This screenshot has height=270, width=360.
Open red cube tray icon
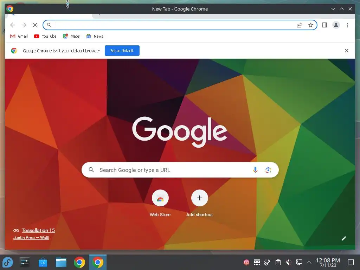246,262
